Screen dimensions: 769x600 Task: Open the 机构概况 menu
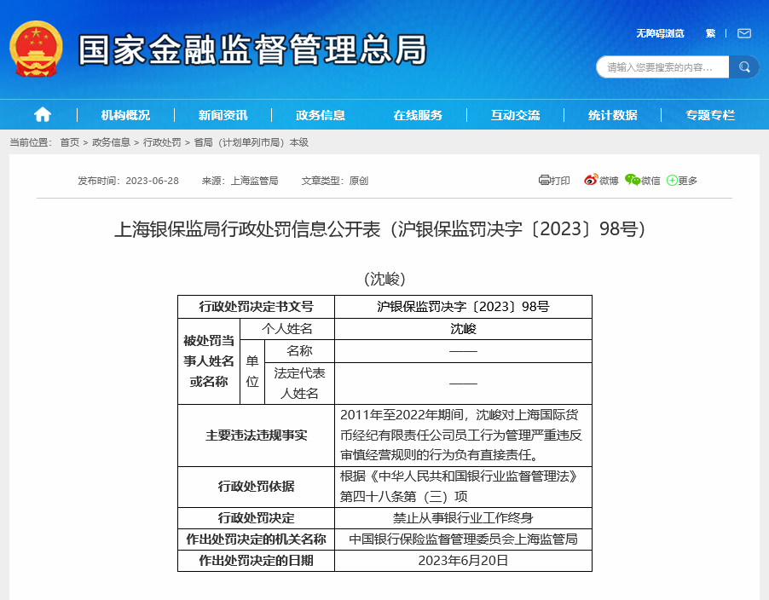pos(125,115)
